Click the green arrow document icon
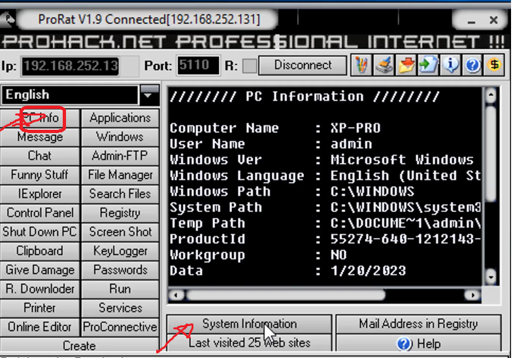Screen dimensions: 513x358 (428, 65)
